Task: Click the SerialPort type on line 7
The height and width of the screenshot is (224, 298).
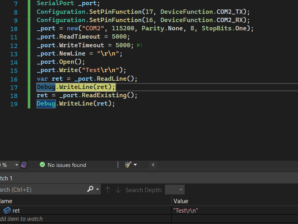Action: click(55, 3)
